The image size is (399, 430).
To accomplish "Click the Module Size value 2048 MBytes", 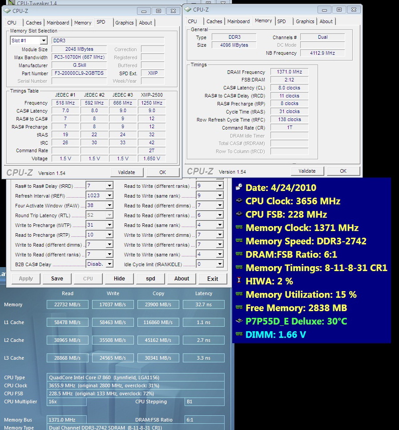I will point(79,49).
